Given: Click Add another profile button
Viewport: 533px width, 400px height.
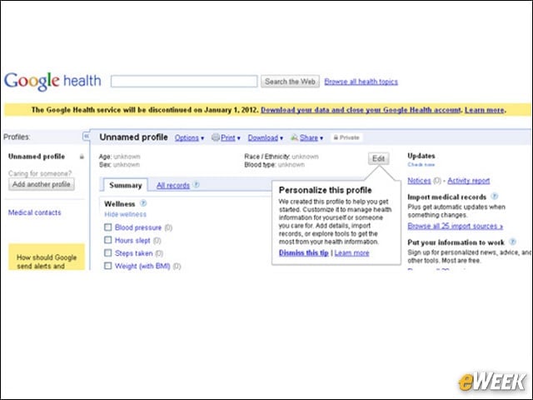Looking at the screenshot, I should [x=42, y=184].
